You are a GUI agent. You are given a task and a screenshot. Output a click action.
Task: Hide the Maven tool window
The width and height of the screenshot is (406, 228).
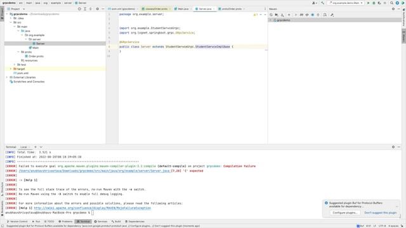pyautogui.click(x=399, y=9)
